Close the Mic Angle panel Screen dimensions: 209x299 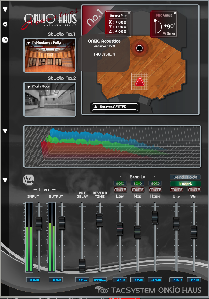[x=175, y=13]
